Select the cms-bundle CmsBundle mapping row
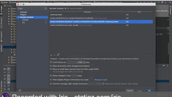 pos(101,18)
